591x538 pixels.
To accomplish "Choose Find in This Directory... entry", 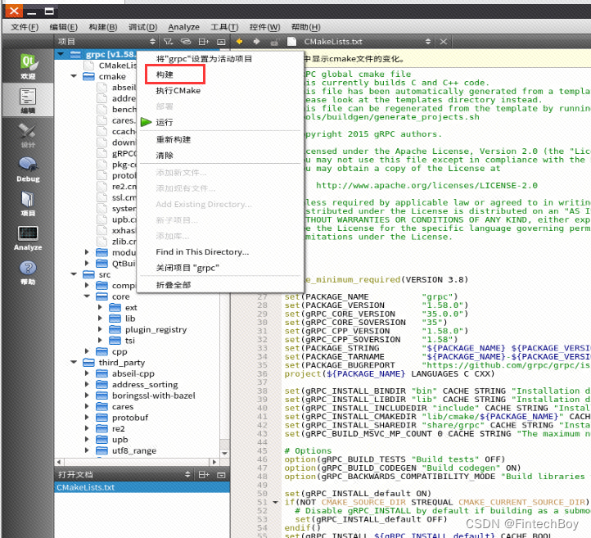I will pyautogui.click(x=221, y=252).
